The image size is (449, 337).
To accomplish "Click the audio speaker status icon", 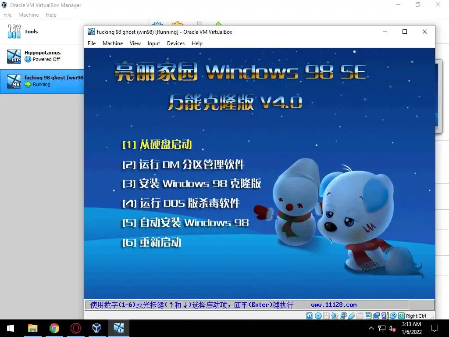I will [x=335, y=316].
